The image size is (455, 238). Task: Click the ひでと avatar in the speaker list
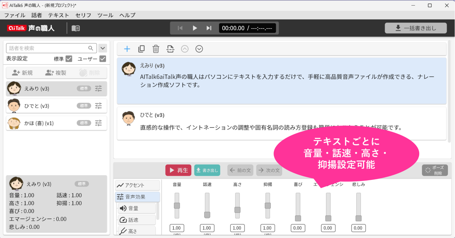click(x=14, y=106)
